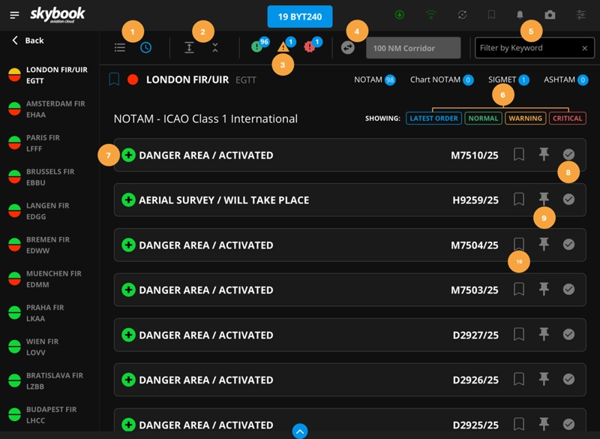Click the Filter by Keyword field
Screen dimensions: 600x439
528,48
